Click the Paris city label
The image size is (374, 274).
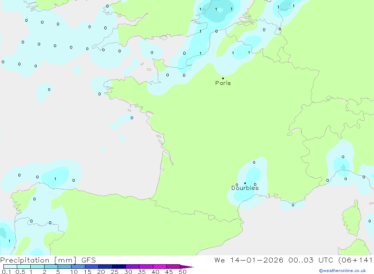click(x=223, y=83)
